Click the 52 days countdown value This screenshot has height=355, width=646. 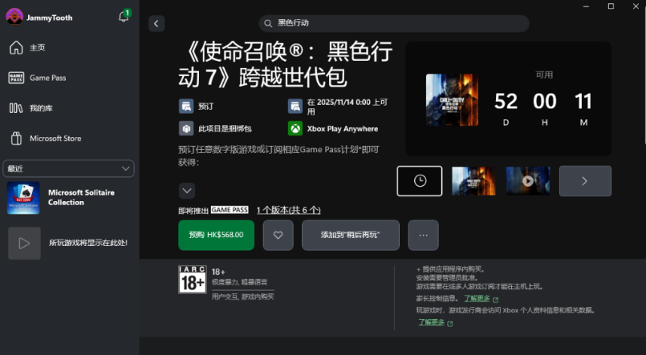pyautogui.click(x=506, y=101)
